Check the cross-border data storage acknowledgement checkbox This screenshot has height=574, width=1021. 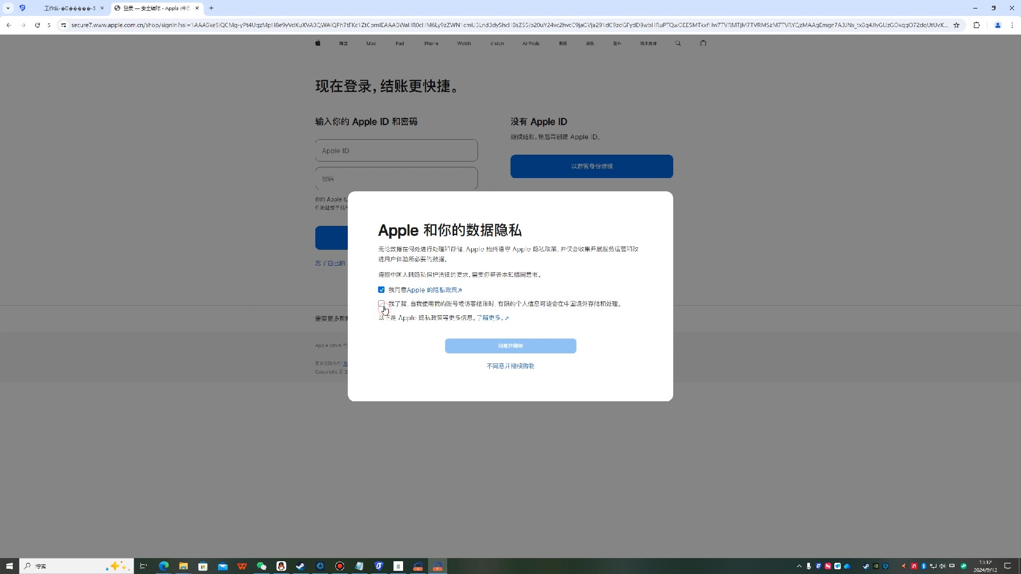381,303
